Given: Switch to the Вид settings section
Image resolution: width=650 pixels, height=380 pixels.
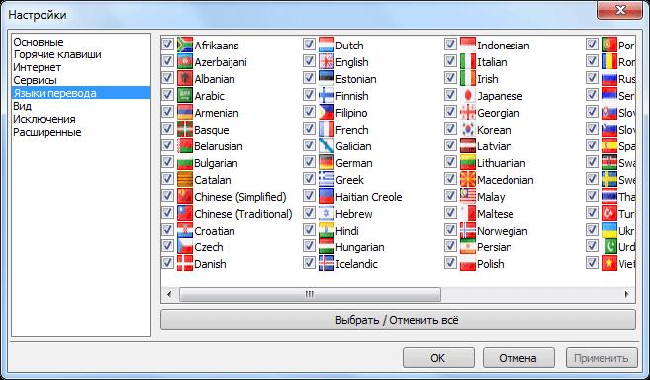Looking at the screenshot, I should (22, 106).
